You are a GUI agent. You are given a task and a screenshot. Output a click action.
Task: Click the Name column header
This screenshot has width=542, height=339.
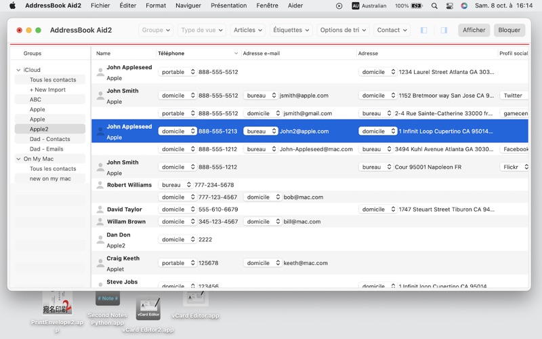[x=124, y=54]
